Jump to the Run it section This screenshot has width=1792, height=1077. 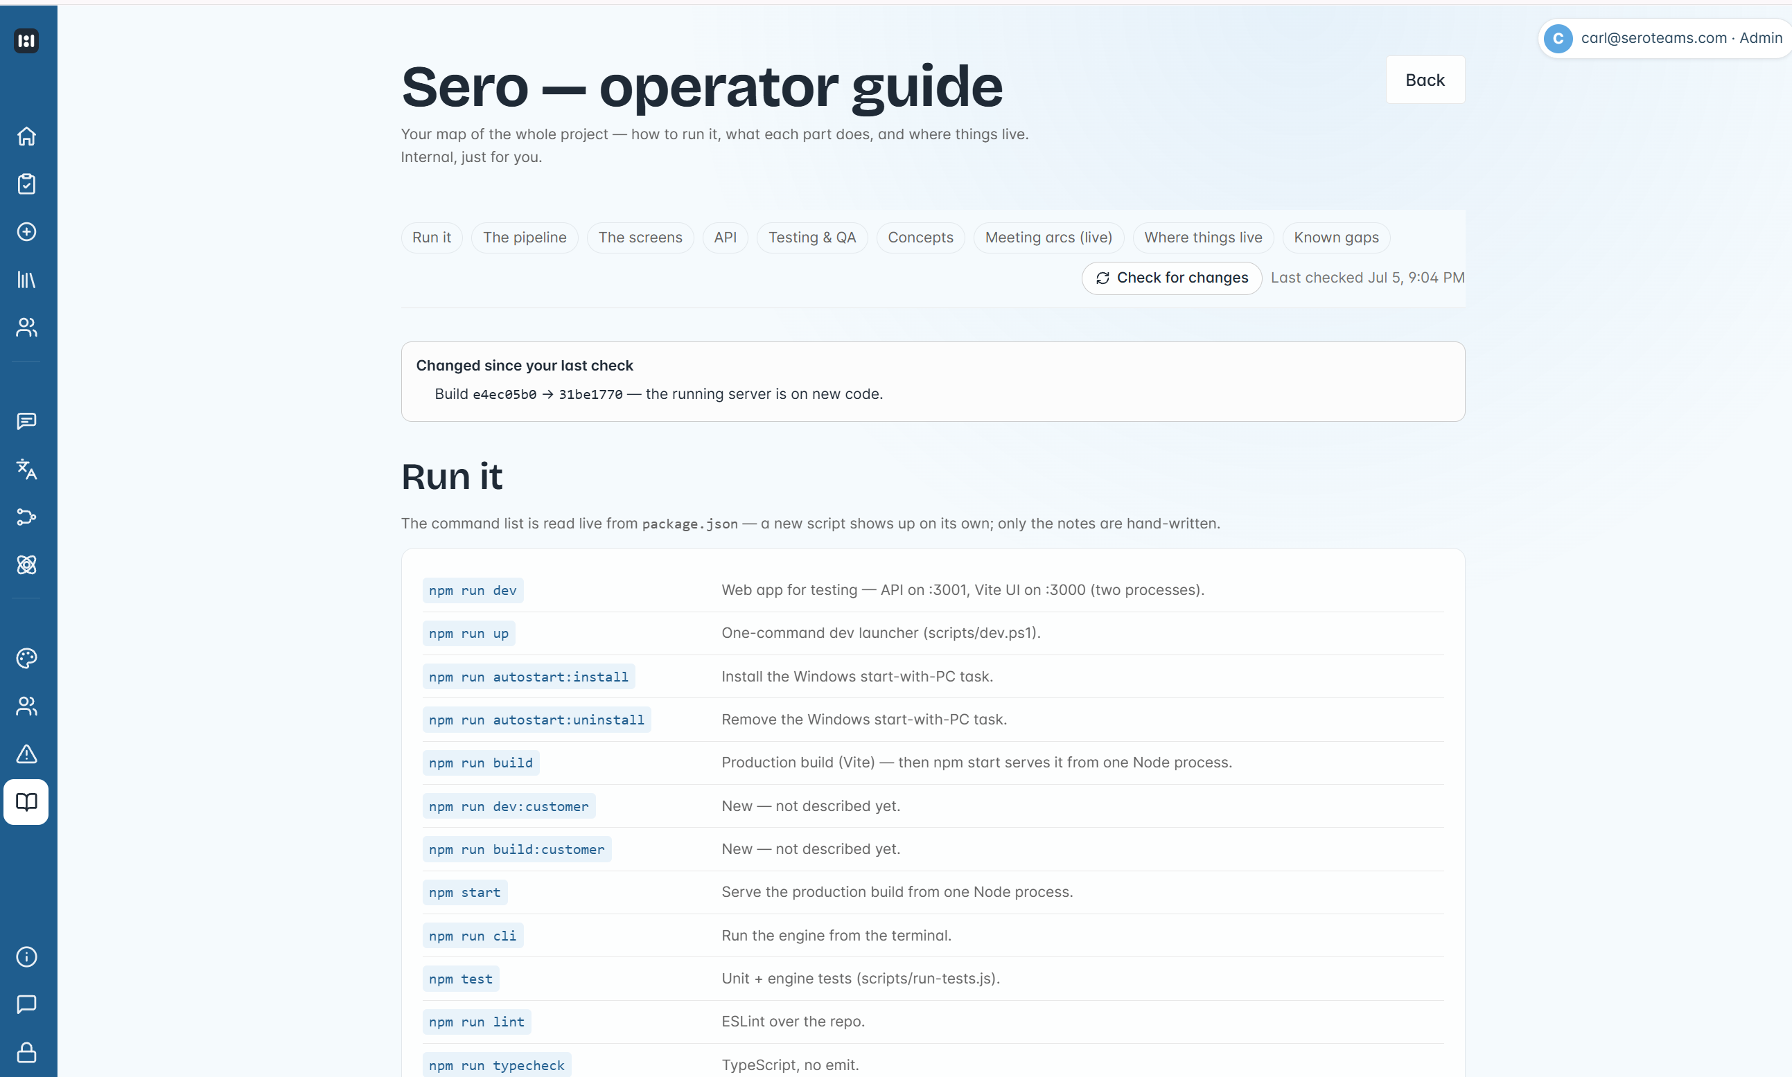tap(431, 238)
